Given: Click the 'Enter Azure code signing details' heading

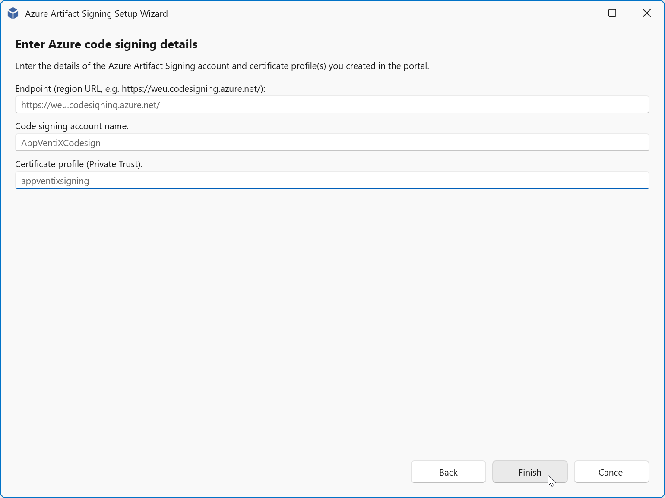Looking at the screenshot, I should (x=106, y=44).
